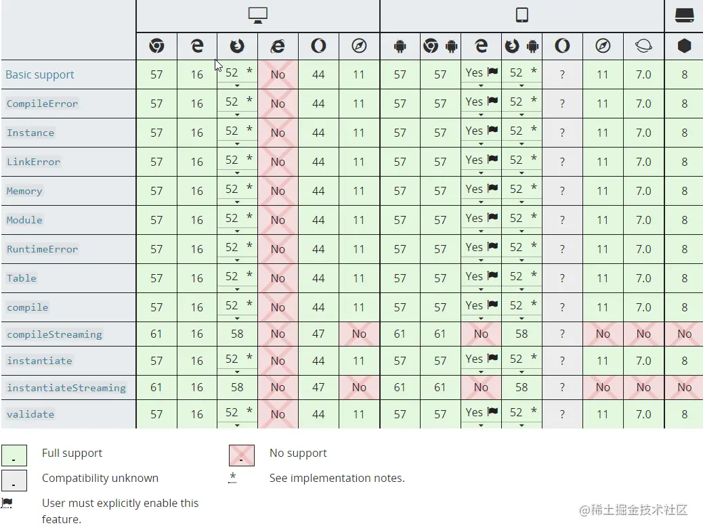Click the Basic support link
Viewport: 703px width, 532px height.
pos(40,74)
